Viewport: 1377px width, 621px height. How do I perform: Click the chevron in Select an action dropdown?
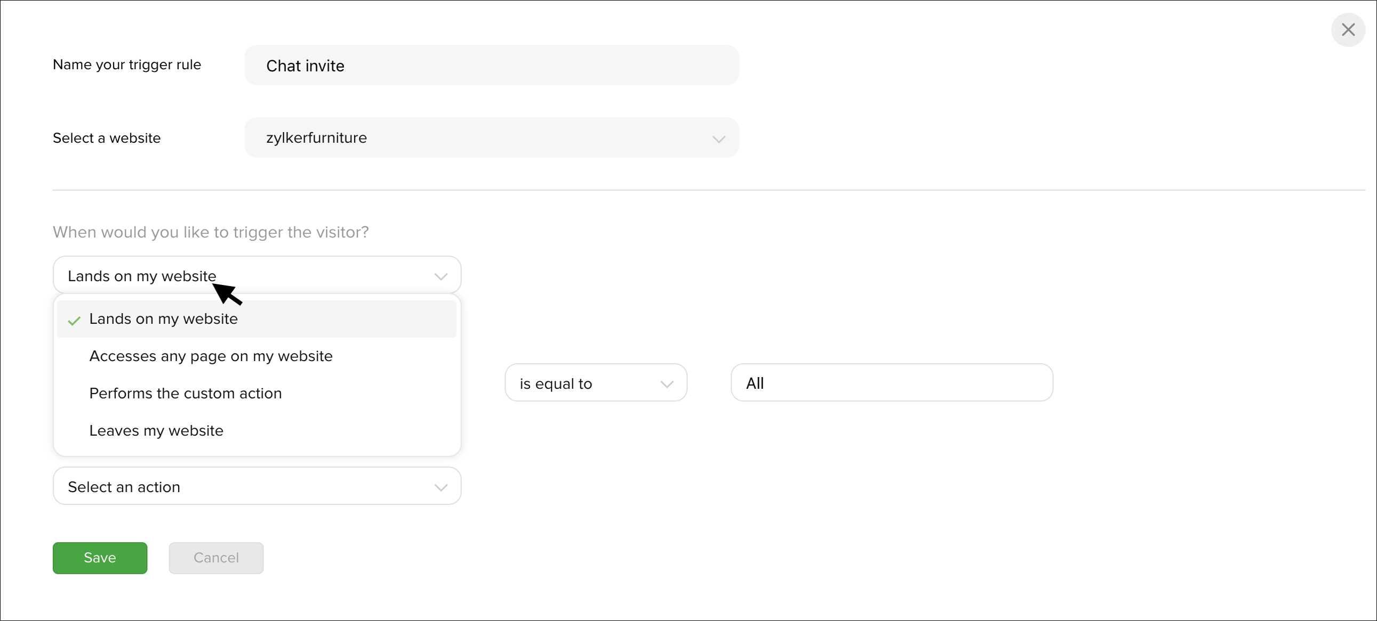(x=441, y=487)
